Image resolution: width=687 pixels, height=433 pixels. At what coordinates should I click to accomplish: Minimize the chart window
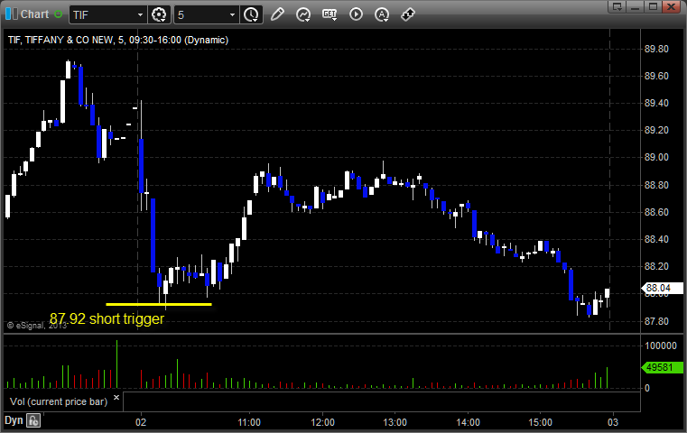pyautogui.click(x=636, y=6)
